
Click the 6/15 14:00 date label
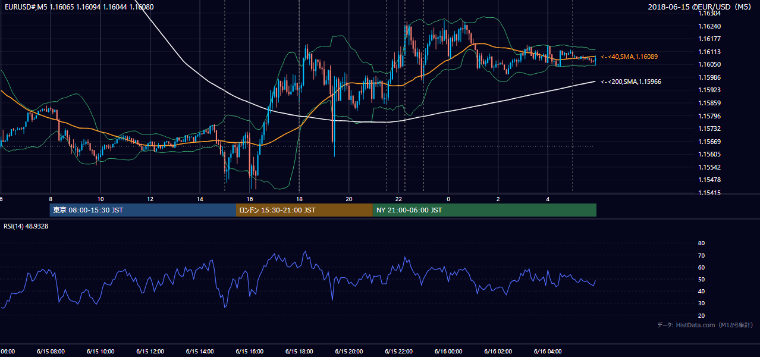click(x=199, y=352)
